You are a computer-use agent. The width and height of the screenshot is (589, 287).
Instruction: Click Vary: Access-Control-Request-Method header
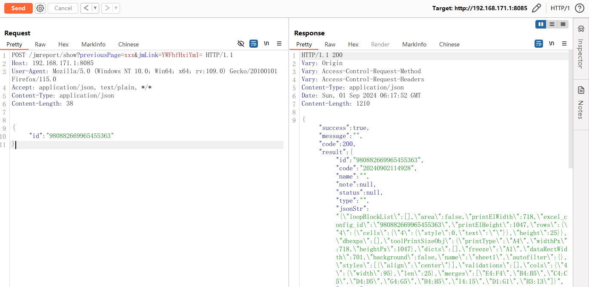tap(361, 71)
